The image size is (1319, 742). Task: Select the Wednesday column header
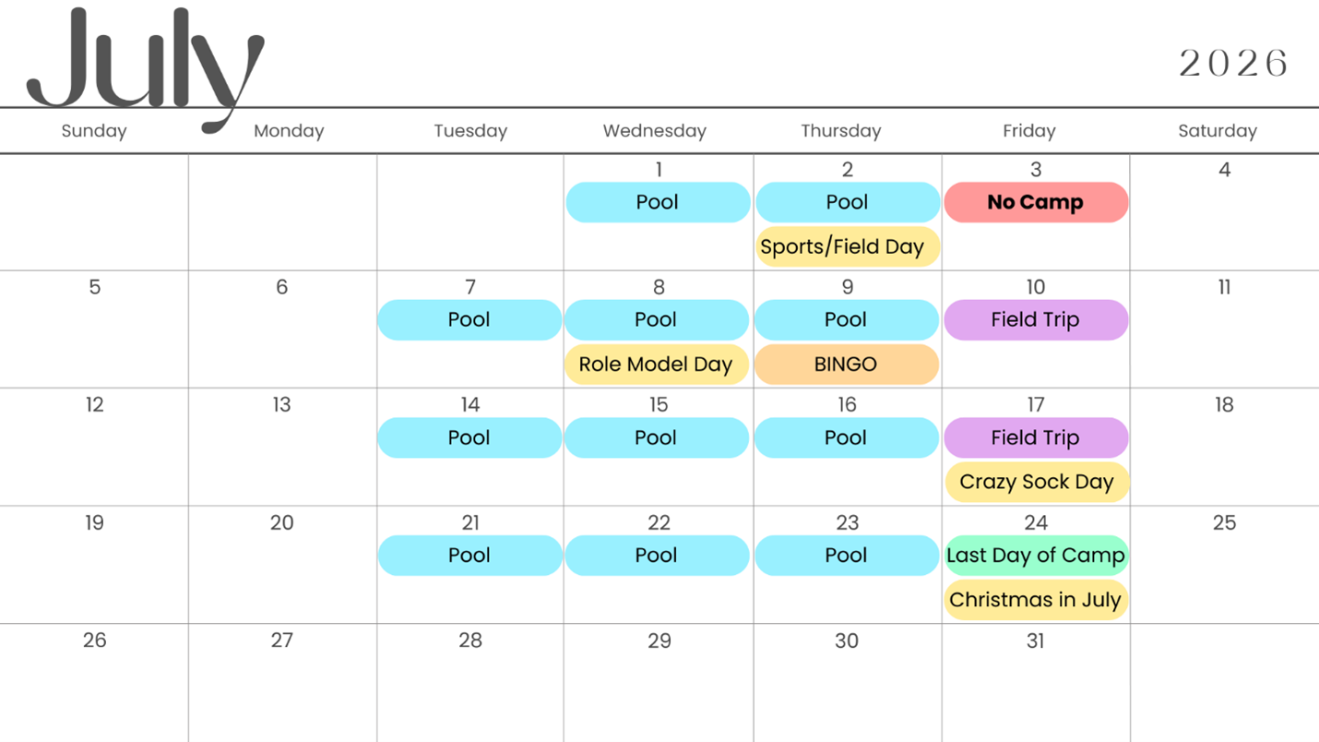click(x=655, y=131)
